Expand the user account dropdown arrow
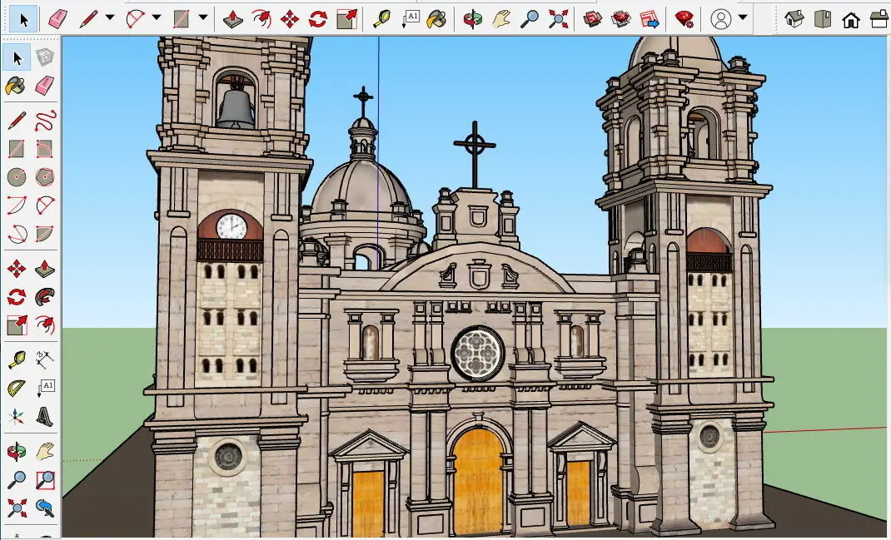 coord(743,17)
